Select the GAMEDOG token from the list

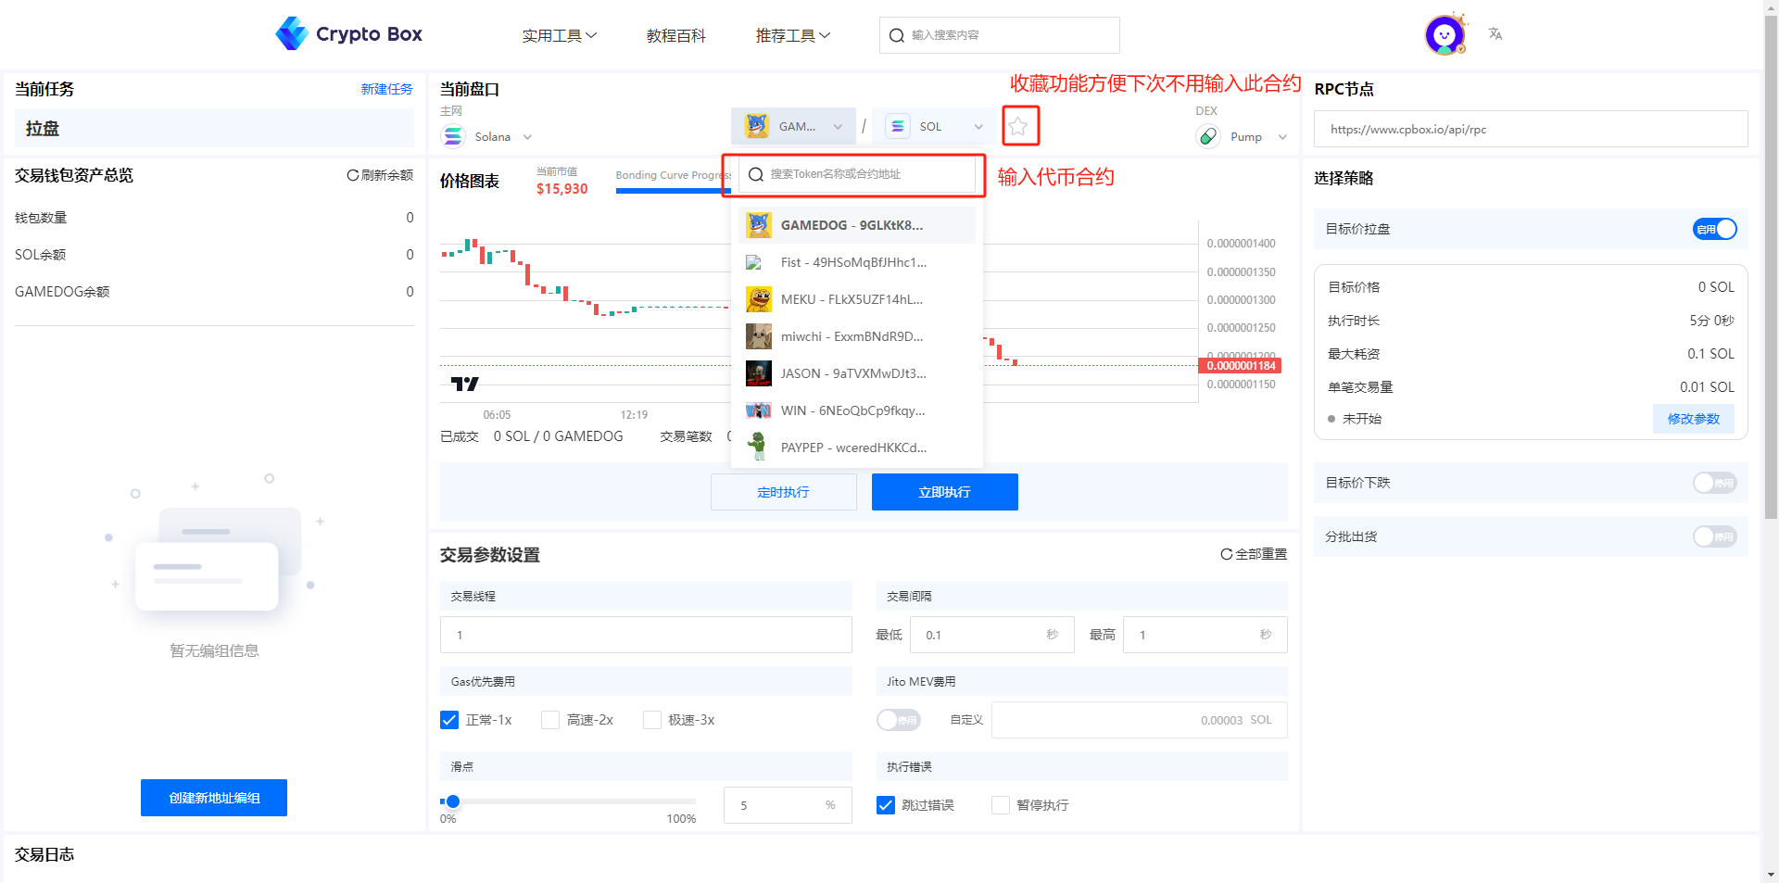[x=857, y=225]
